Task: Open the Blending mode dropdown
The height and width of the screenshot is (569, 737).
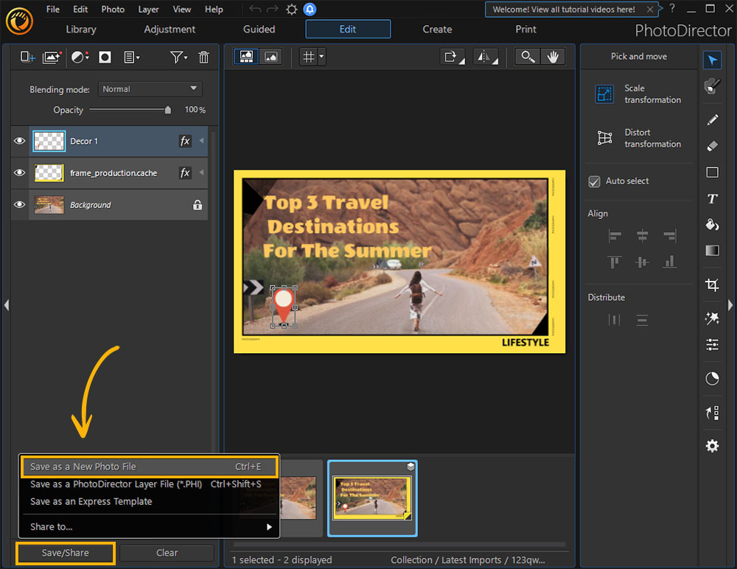Action: click(x=150, y=88)
